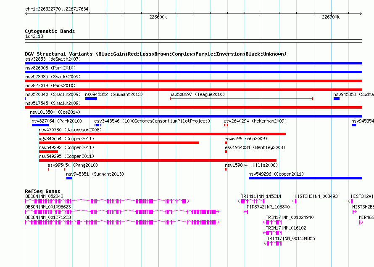Open esv1954034 (Bentley2008) label
The image size is (374, 267).
point(255,147)
